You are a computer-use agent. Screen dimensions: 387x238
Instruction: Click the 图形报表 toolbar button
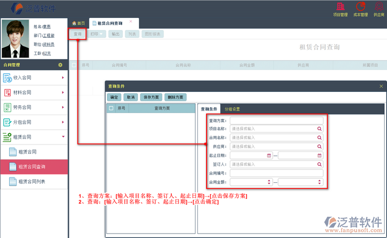point(152,34)
